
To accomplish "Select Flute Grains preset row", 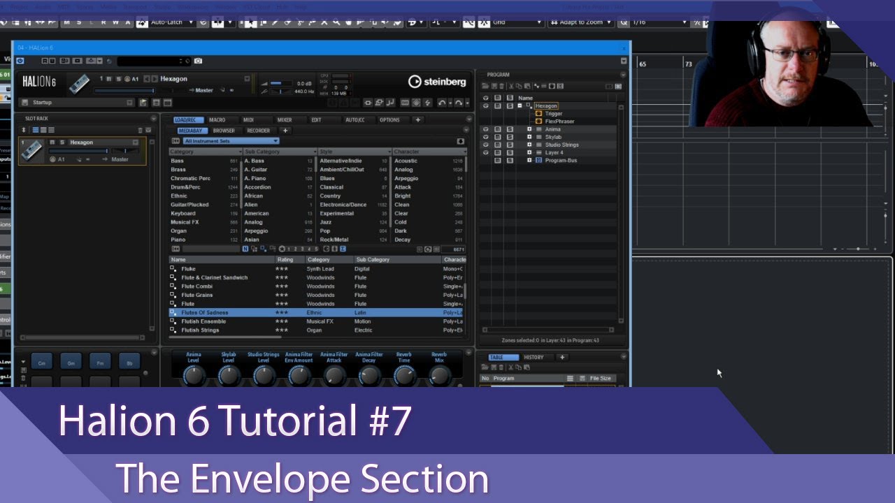I will point(317,296).
